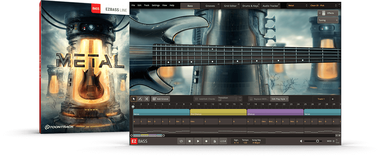Detach Audio Tracker tab pop-out icon
The width and height of the screenshot is (381, 157).
(x=279, y=4)
